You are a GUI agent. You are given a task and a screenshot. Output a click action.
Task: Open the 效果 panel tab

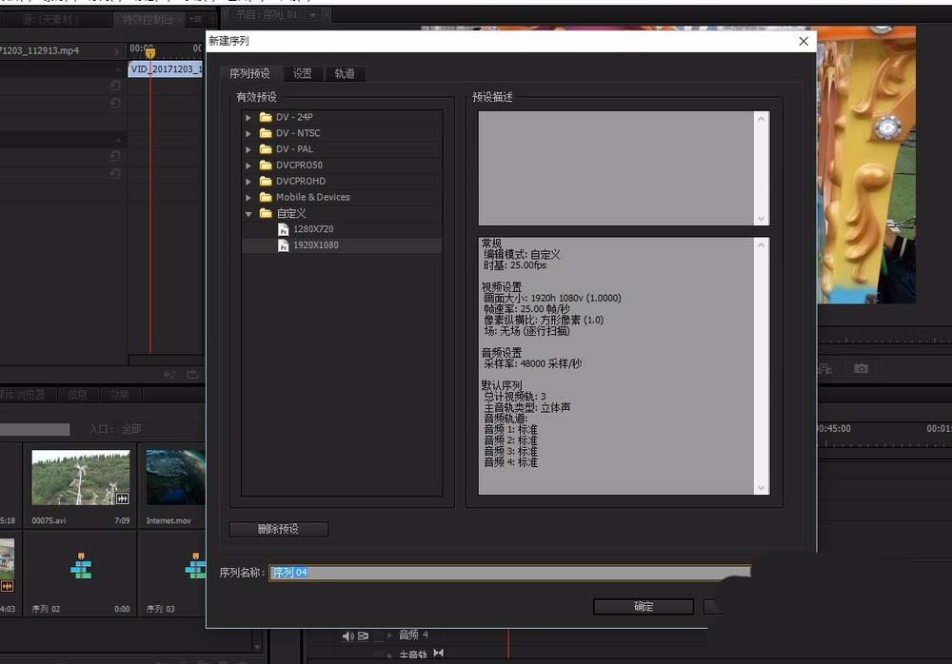[x=118, y=394]
